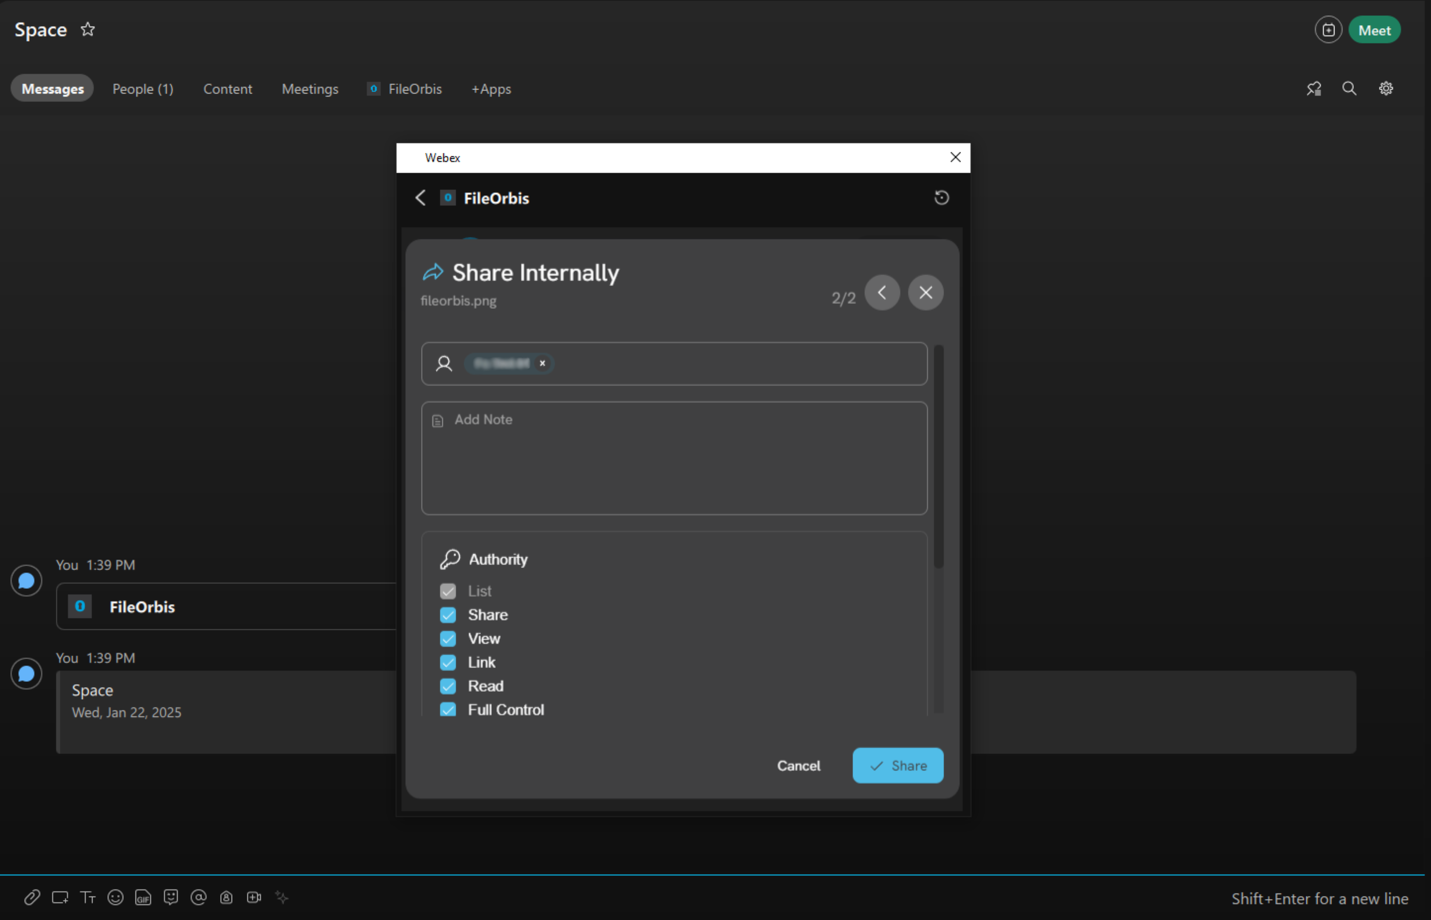Open the FileOrbis tab
Image resolution: width=1431 pixels, height=920 pixels.
tap(404, 88)
